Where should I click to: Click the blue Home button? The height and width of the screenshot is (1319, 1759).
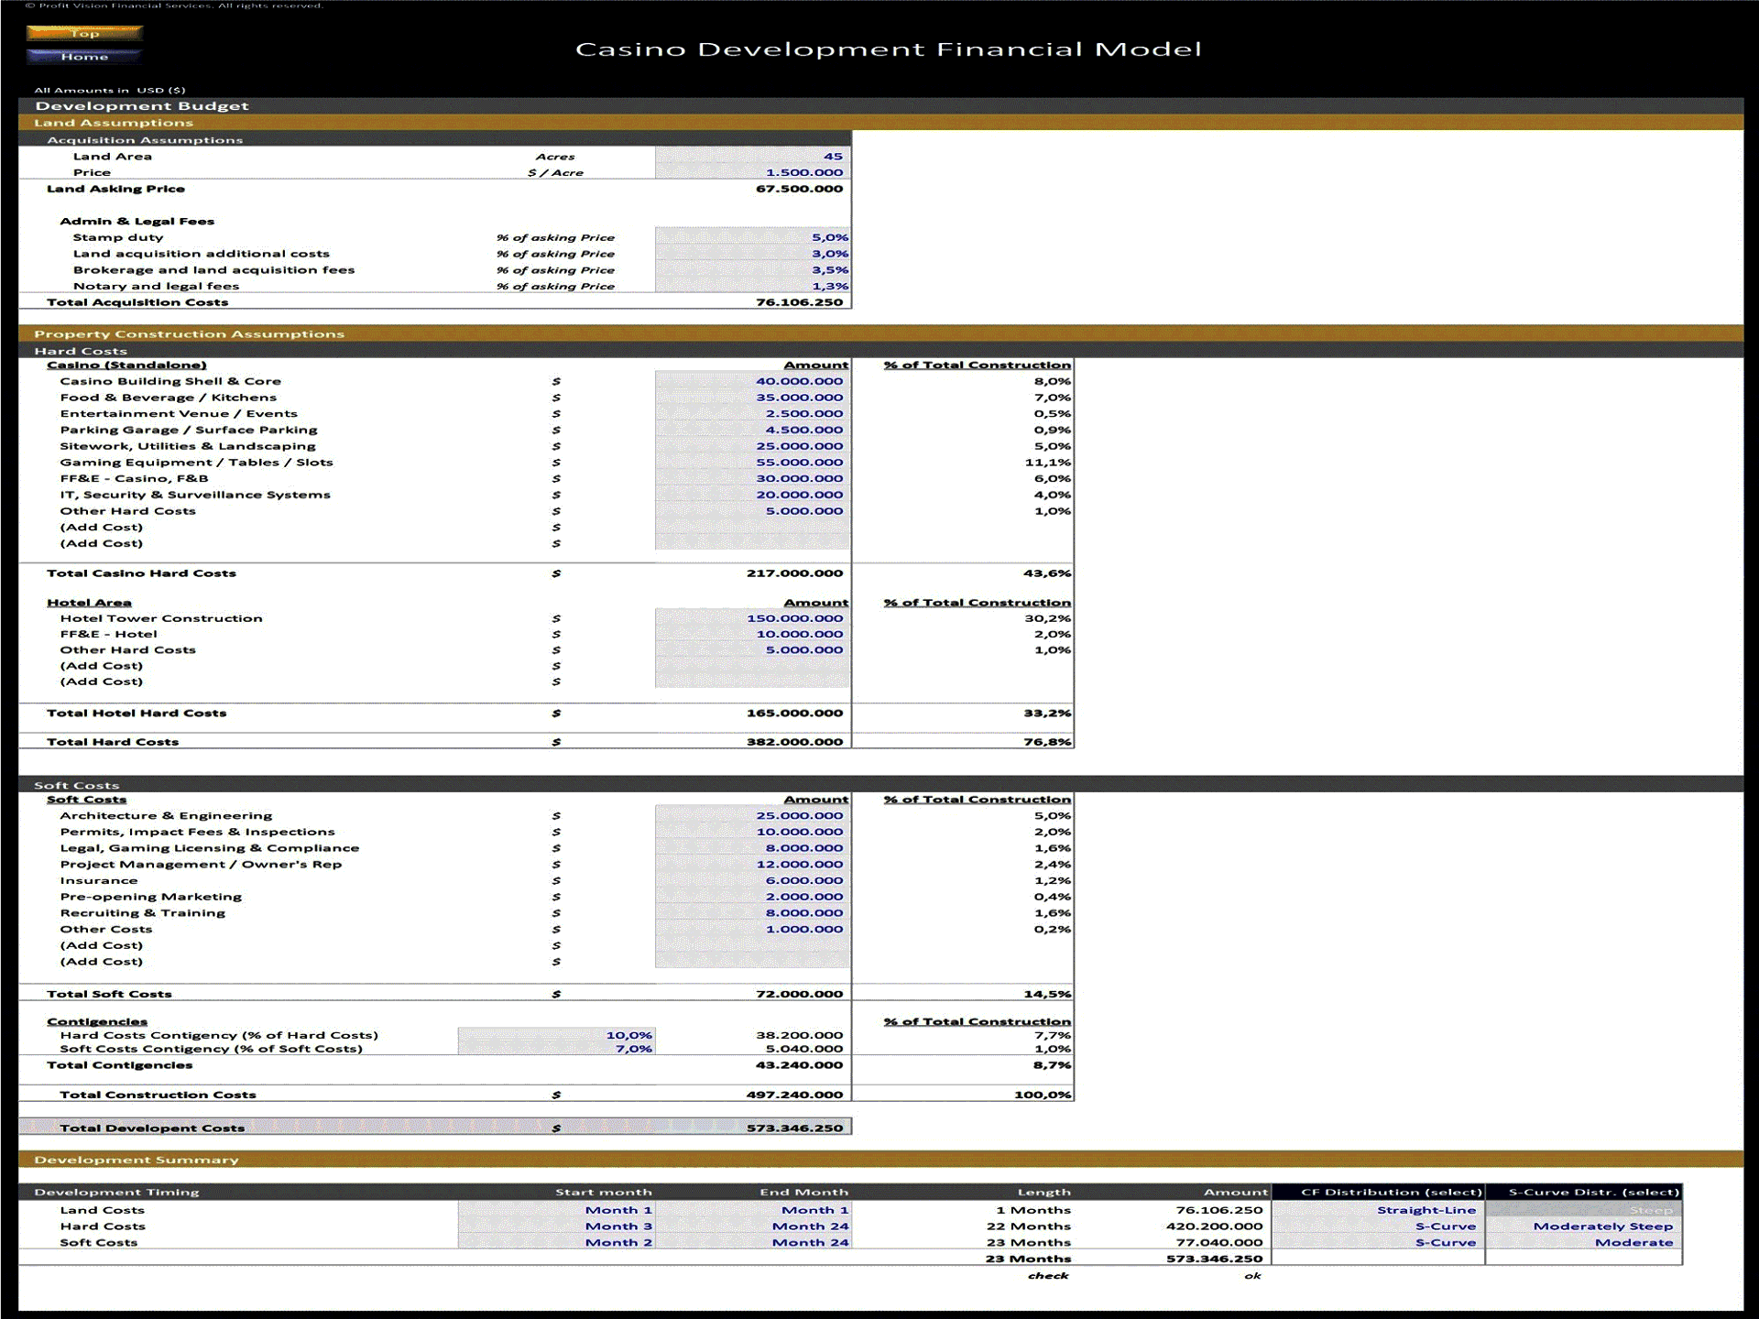tap(84, 56)
